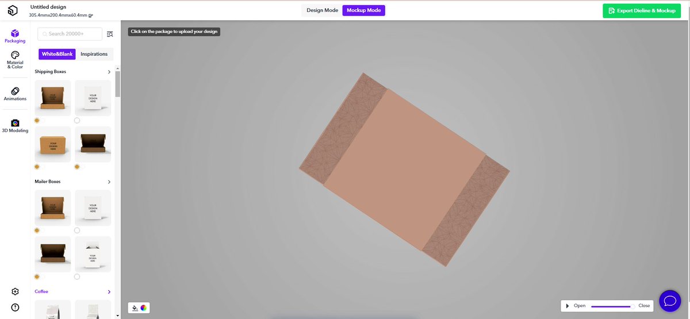Image resolution: width=690 pixels, height=319 pixels.
Task: Choose open kraft box under Shipping Boxes
Action: (x=53, y=98)
